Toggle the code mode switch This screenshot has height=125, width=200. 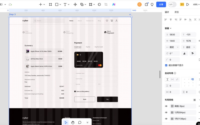pos(172,4)
